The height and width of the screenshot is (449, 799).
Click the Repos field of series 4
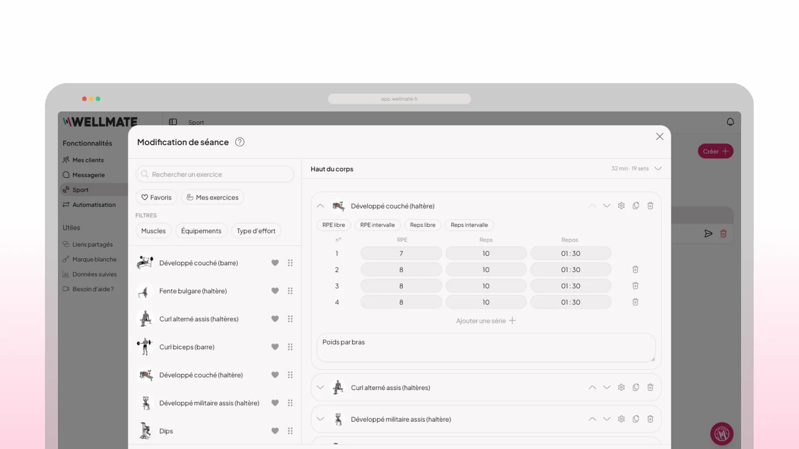tap(571, 302)
